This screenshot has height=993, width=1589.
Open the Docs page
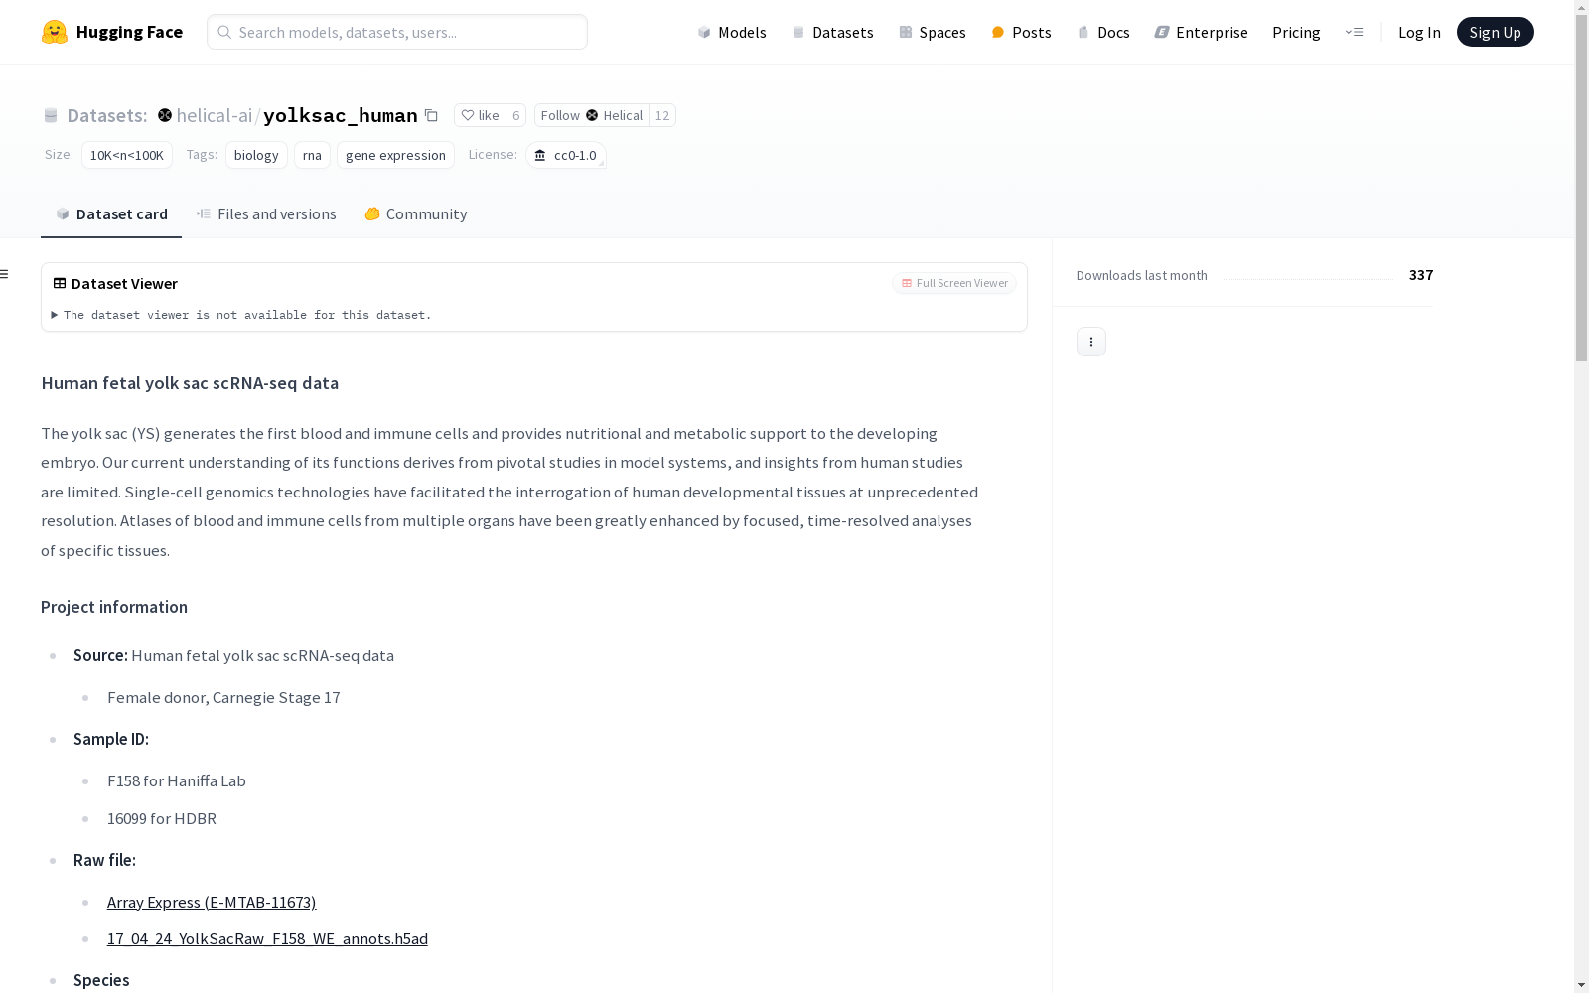point(1103,32)
